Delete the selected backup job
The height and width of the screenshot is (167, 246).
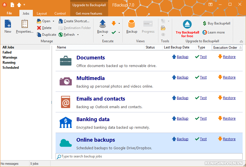click(44, 28)
